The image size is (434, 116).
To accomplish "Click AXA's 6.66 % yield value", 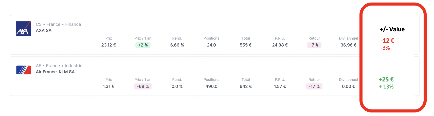I will tap(177, 45).
